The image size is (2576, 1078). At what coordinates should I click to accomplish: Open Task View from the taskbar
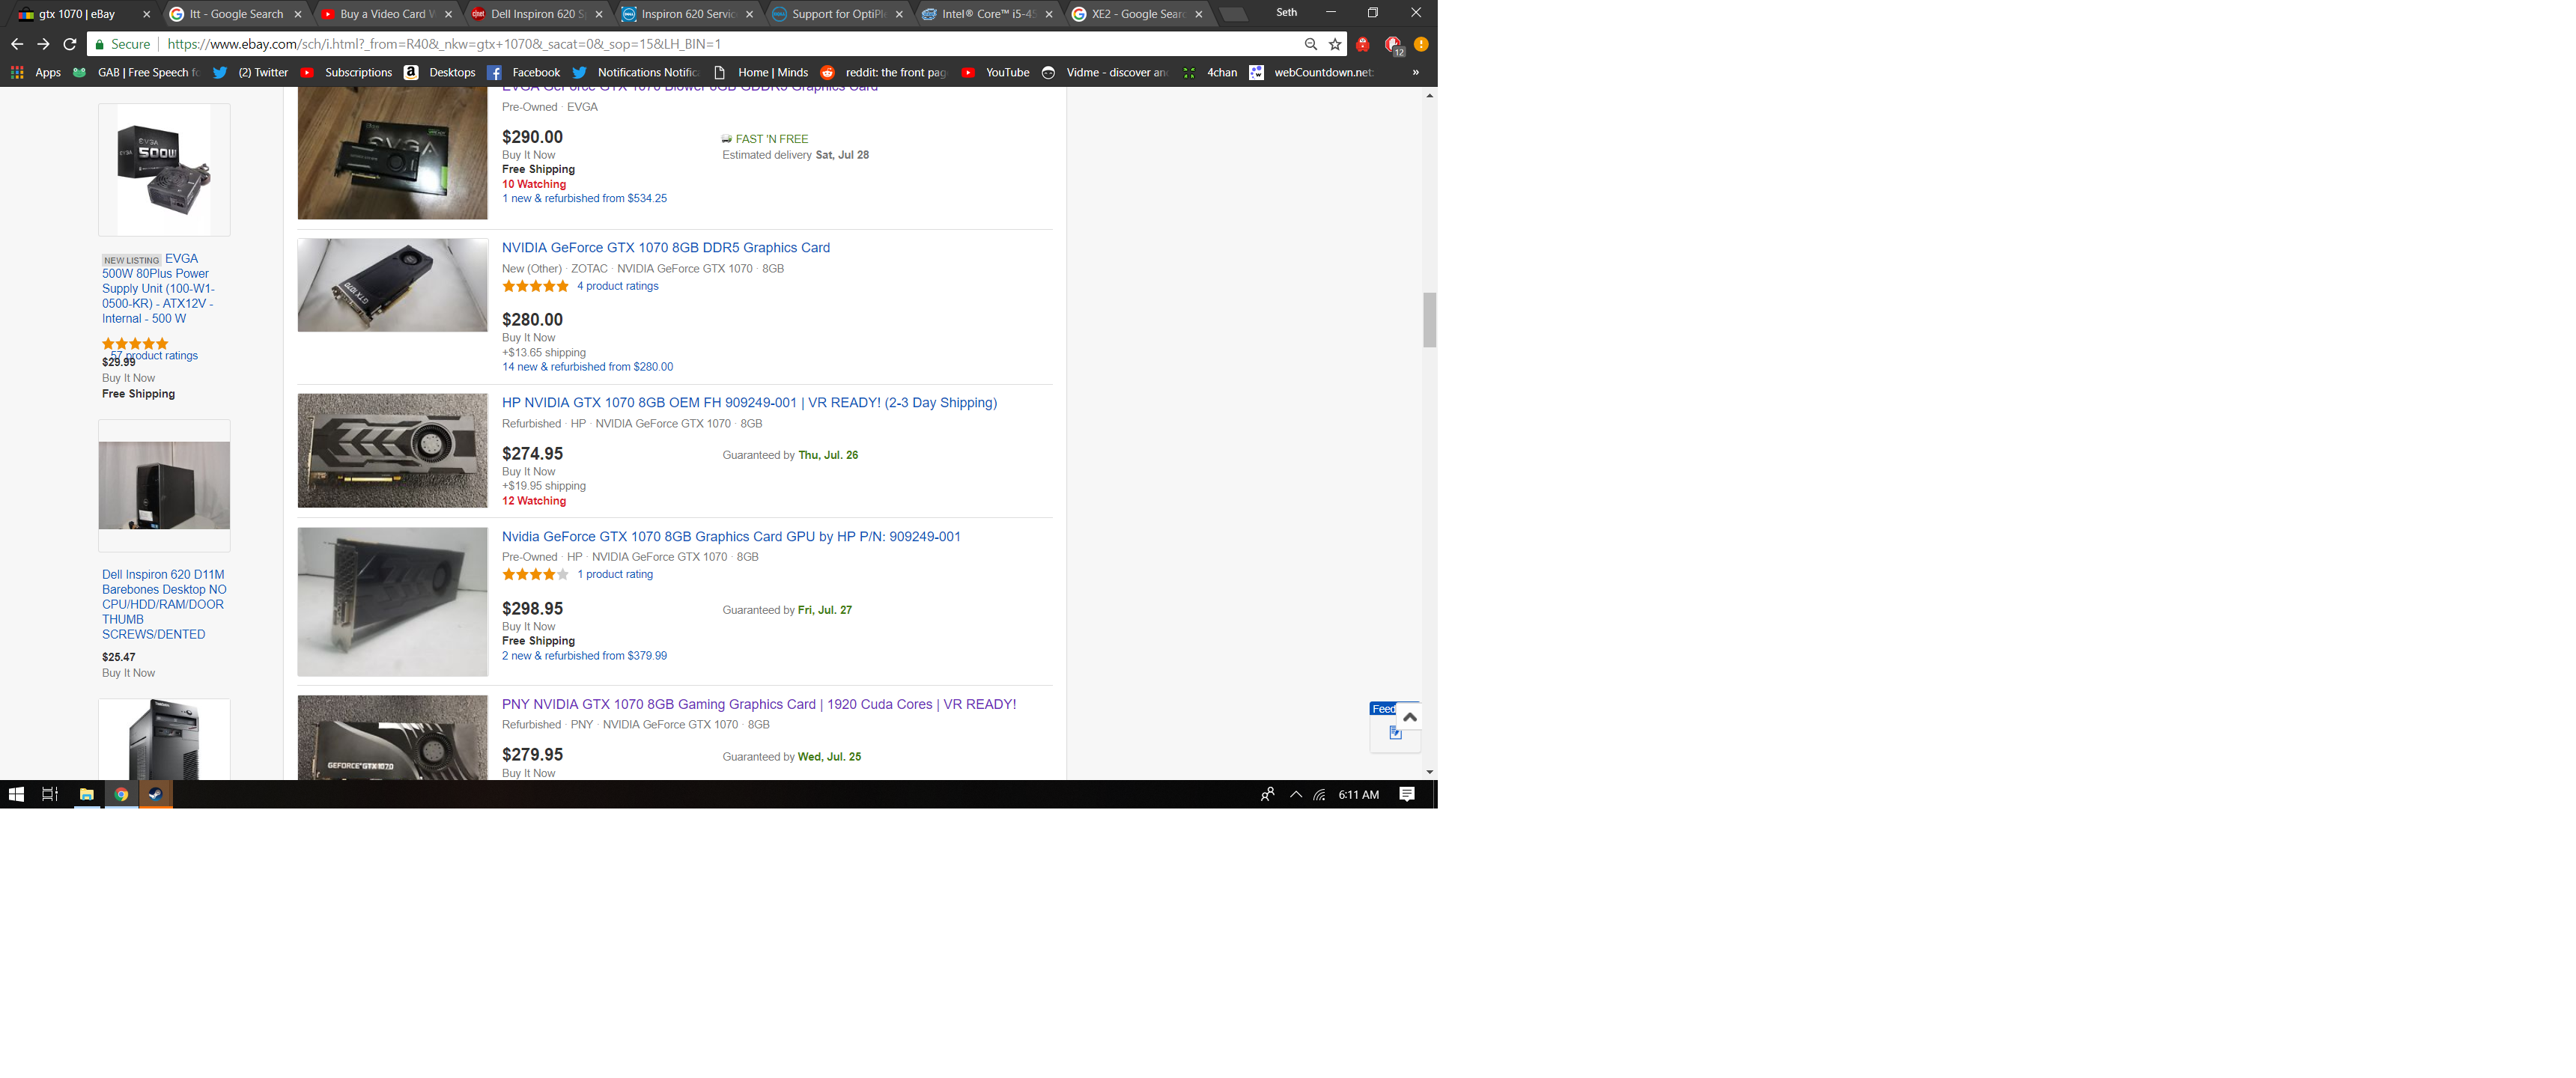tap(50, 794)
